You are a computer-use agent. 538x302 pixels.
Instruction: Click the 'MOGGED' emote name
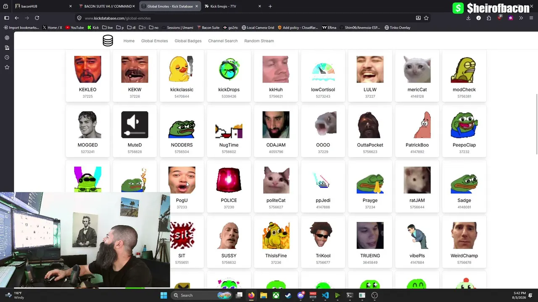coord(87,145)
